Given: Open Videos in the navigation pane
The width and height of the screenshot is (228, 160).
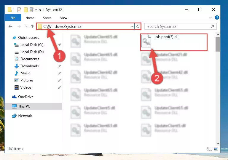Looking at the screenshot, I should click(x=26, y=87).
